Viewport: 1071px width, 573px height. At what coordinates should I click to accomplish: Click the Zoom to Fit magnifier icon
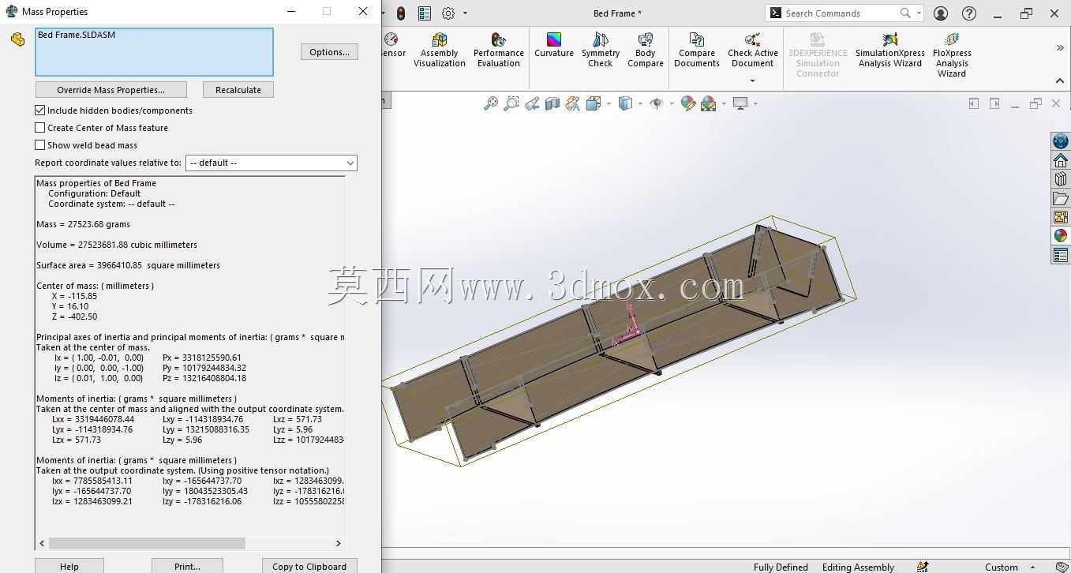click(491, 103)
